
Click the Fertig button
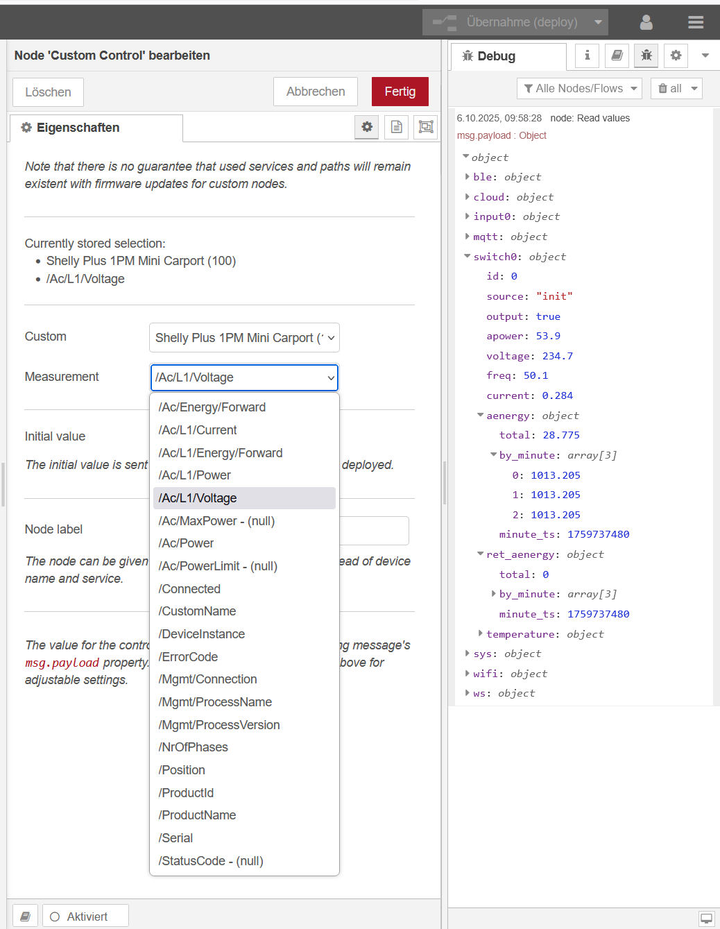tap(400, 92)
